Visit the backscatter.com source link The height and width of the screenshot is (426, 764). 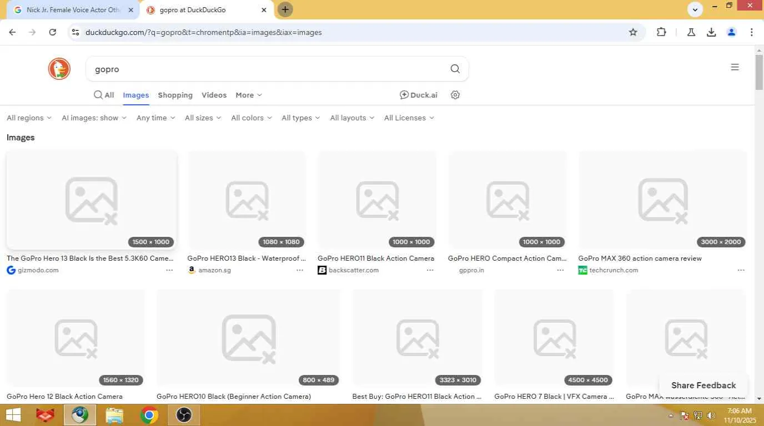(348, 270)
